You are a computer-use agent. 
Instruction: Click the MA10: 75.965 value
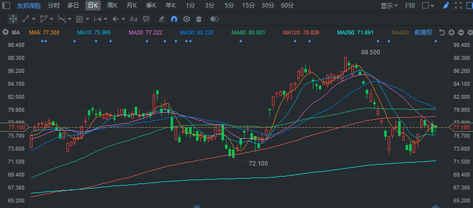(x=94, y=32)
